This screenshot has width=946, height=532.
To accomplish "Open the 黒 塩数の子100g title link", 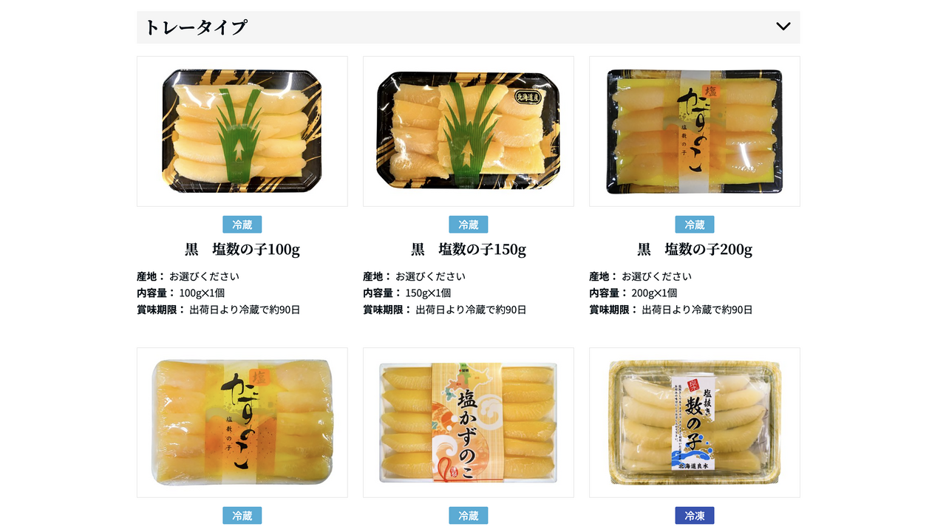I will 242,250.
